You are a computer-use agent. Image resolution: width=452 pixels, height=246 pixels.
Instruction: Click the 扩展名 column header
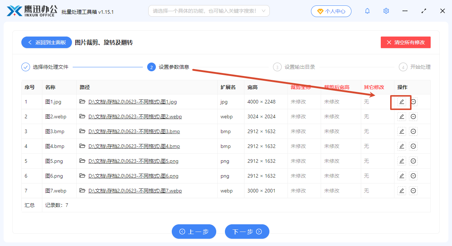click(x=228, y=87)
